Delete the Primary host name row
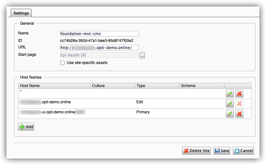Viewport: 266px width, 165px height. click(239, 114)
